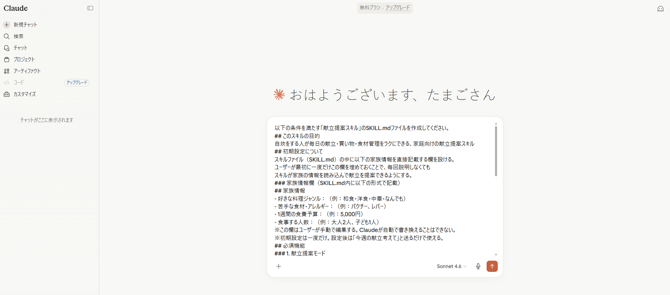This screenshot has height=295, width=670.
Task: Click the plus icon beside 新規チャット
Action: [7, 25]
